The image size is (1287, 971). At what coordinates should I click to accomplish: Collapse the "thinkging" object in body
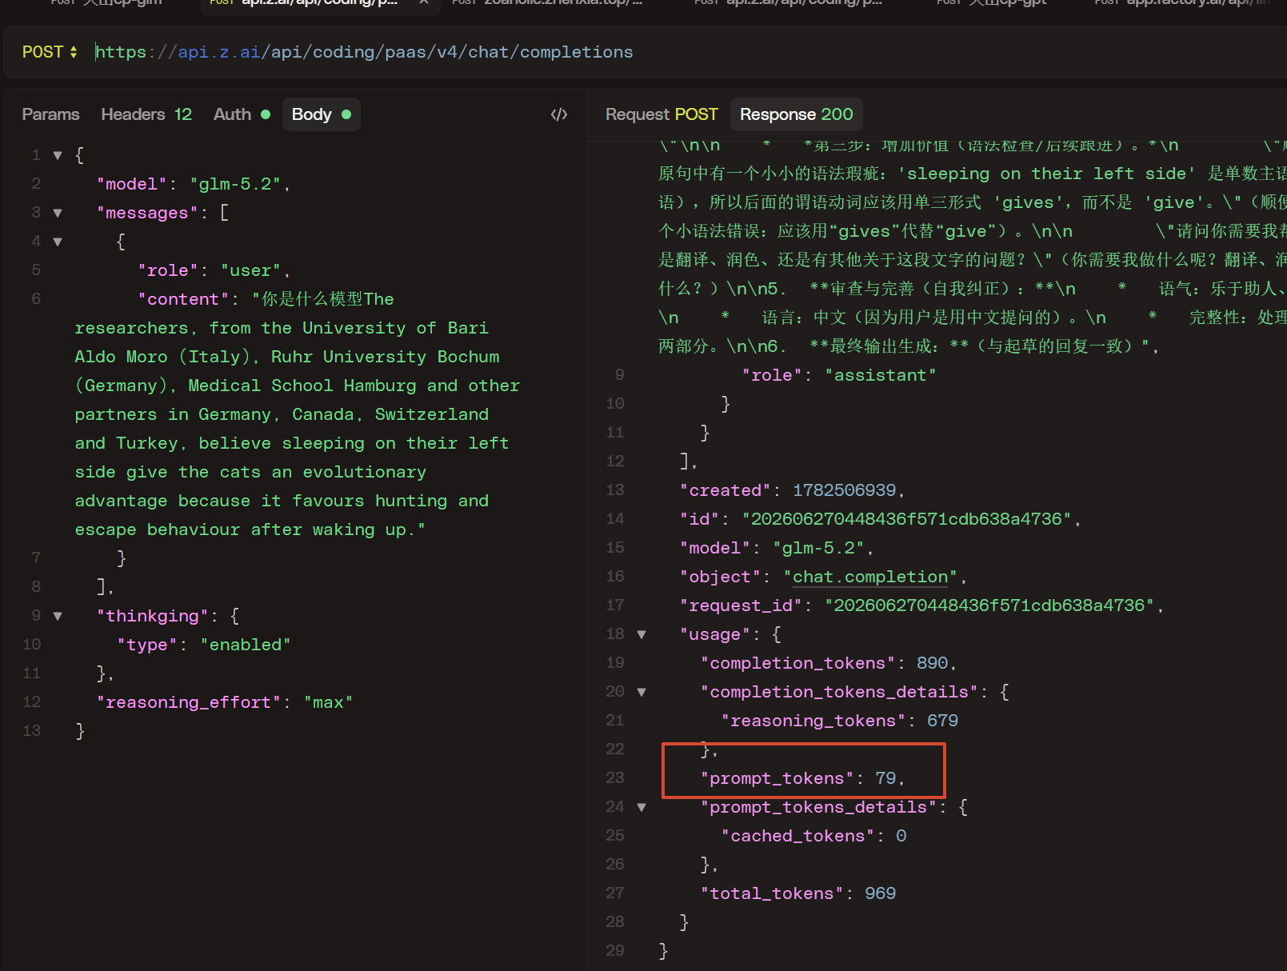[58, 616]
